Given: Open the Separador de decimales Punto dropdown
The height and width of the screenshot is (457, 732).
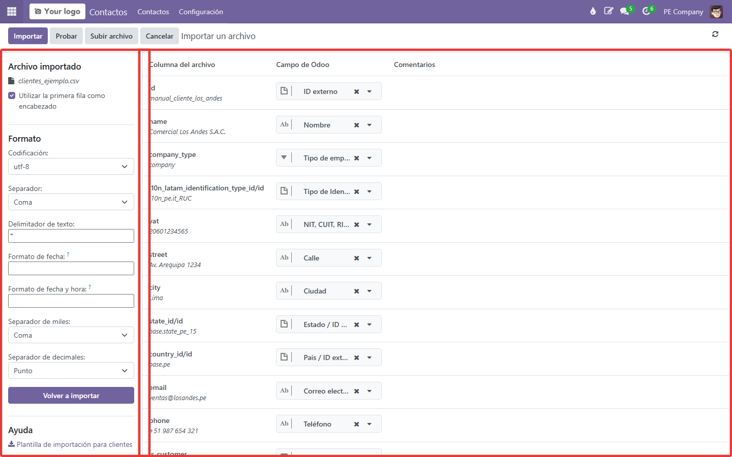Looking at the screenshot, I should tap(71, 371).
